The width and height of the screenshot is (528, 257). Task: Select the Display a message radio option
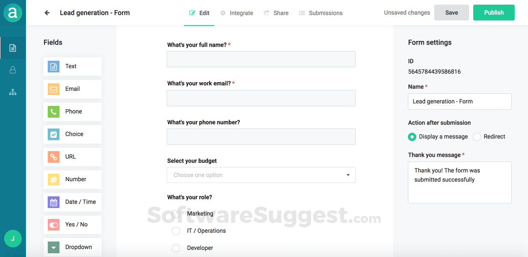click(x=412, y=137)
